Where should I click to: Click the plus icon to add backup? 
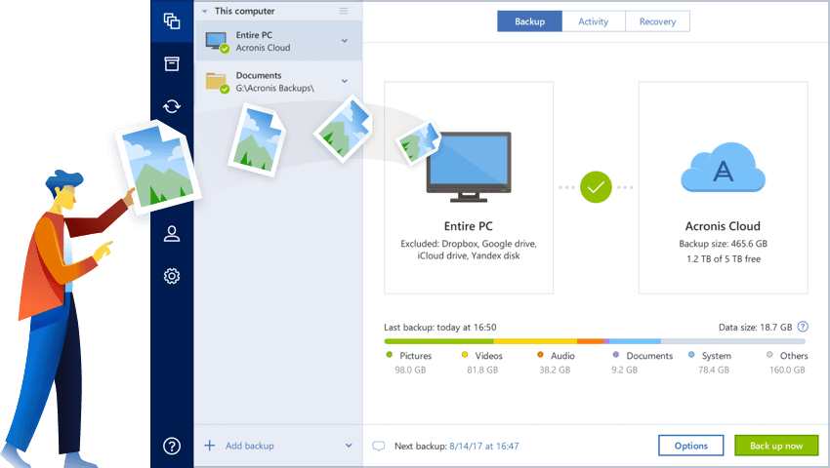click(x=209, y=446)
